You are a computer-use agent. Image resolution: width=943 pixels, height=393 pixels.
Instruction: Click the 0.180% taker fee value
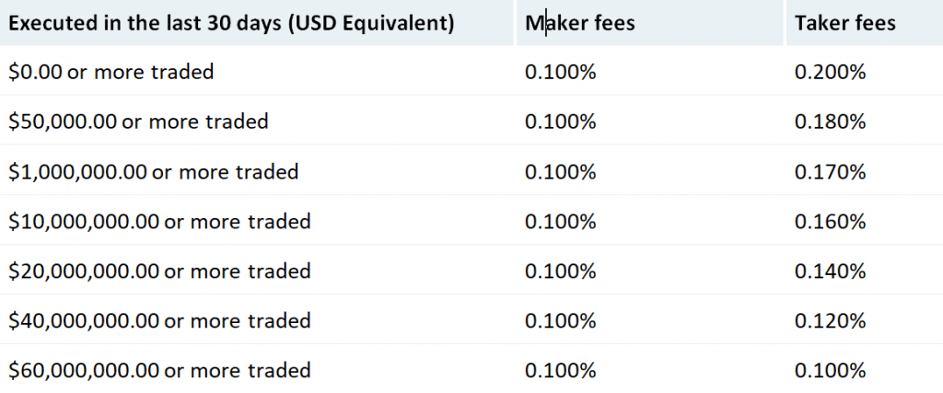coord(830,121)
